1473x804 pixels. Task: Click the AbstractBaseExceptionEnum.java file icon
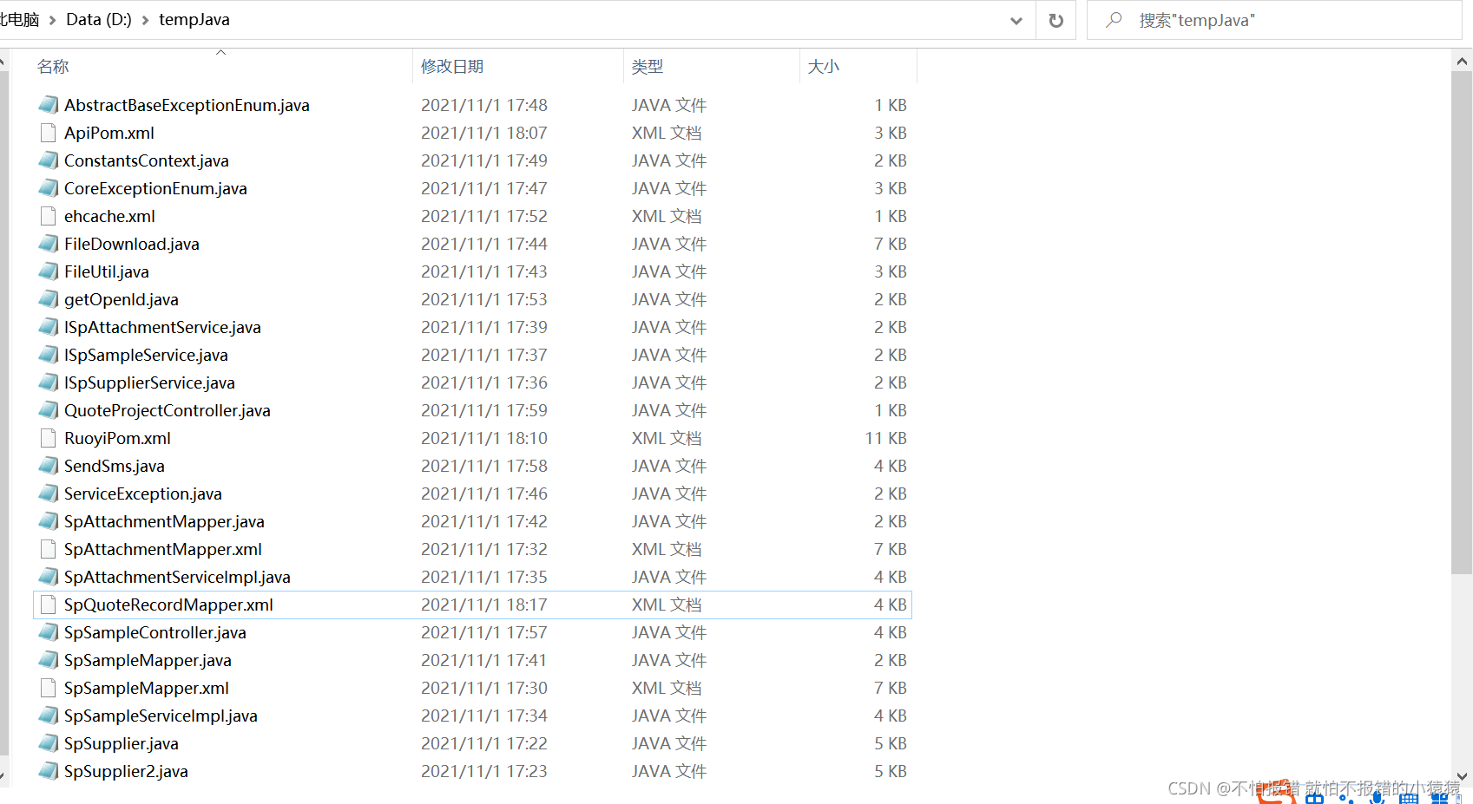[49, 105]
